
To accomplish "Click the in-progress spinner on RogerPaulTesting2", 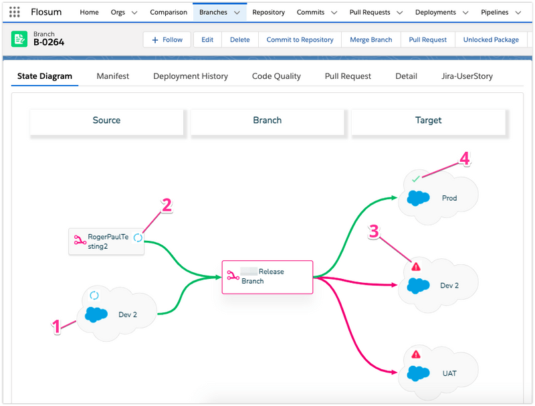I will point(138,237).
